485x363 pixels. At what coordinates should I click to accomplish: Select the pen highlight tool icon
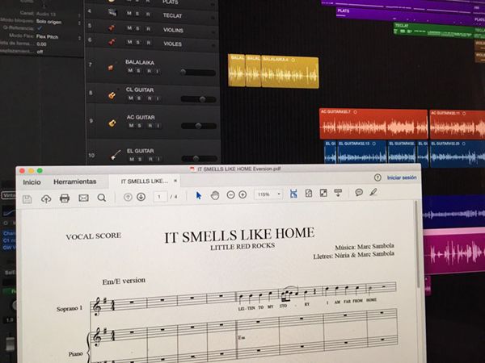point(373,192)
